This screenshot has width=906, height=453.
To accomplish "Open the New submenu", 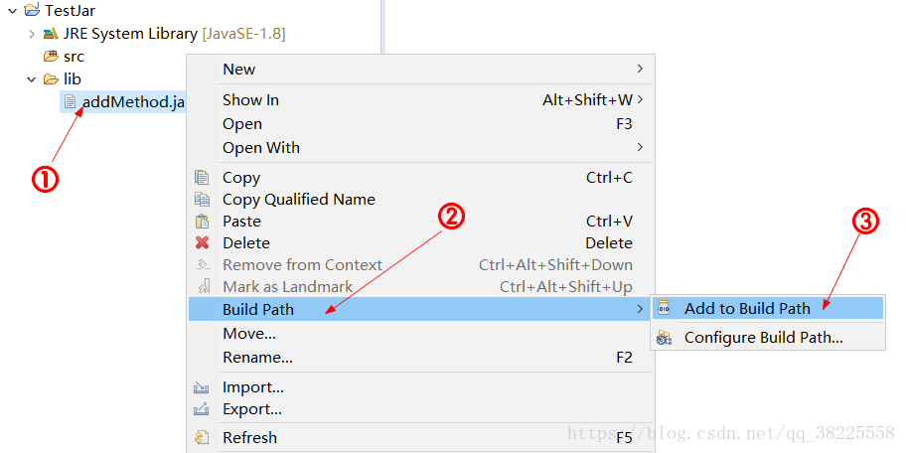I will point(422,69).
